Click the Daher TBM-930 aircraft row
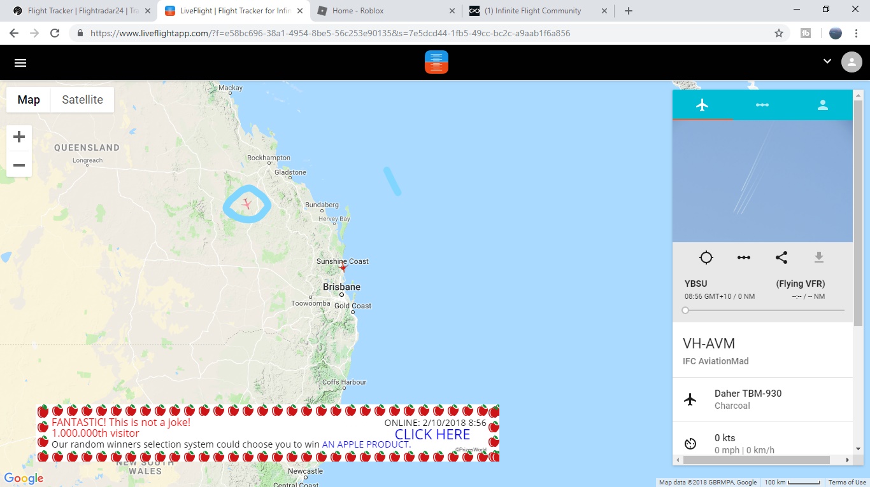 pos(762,399)
